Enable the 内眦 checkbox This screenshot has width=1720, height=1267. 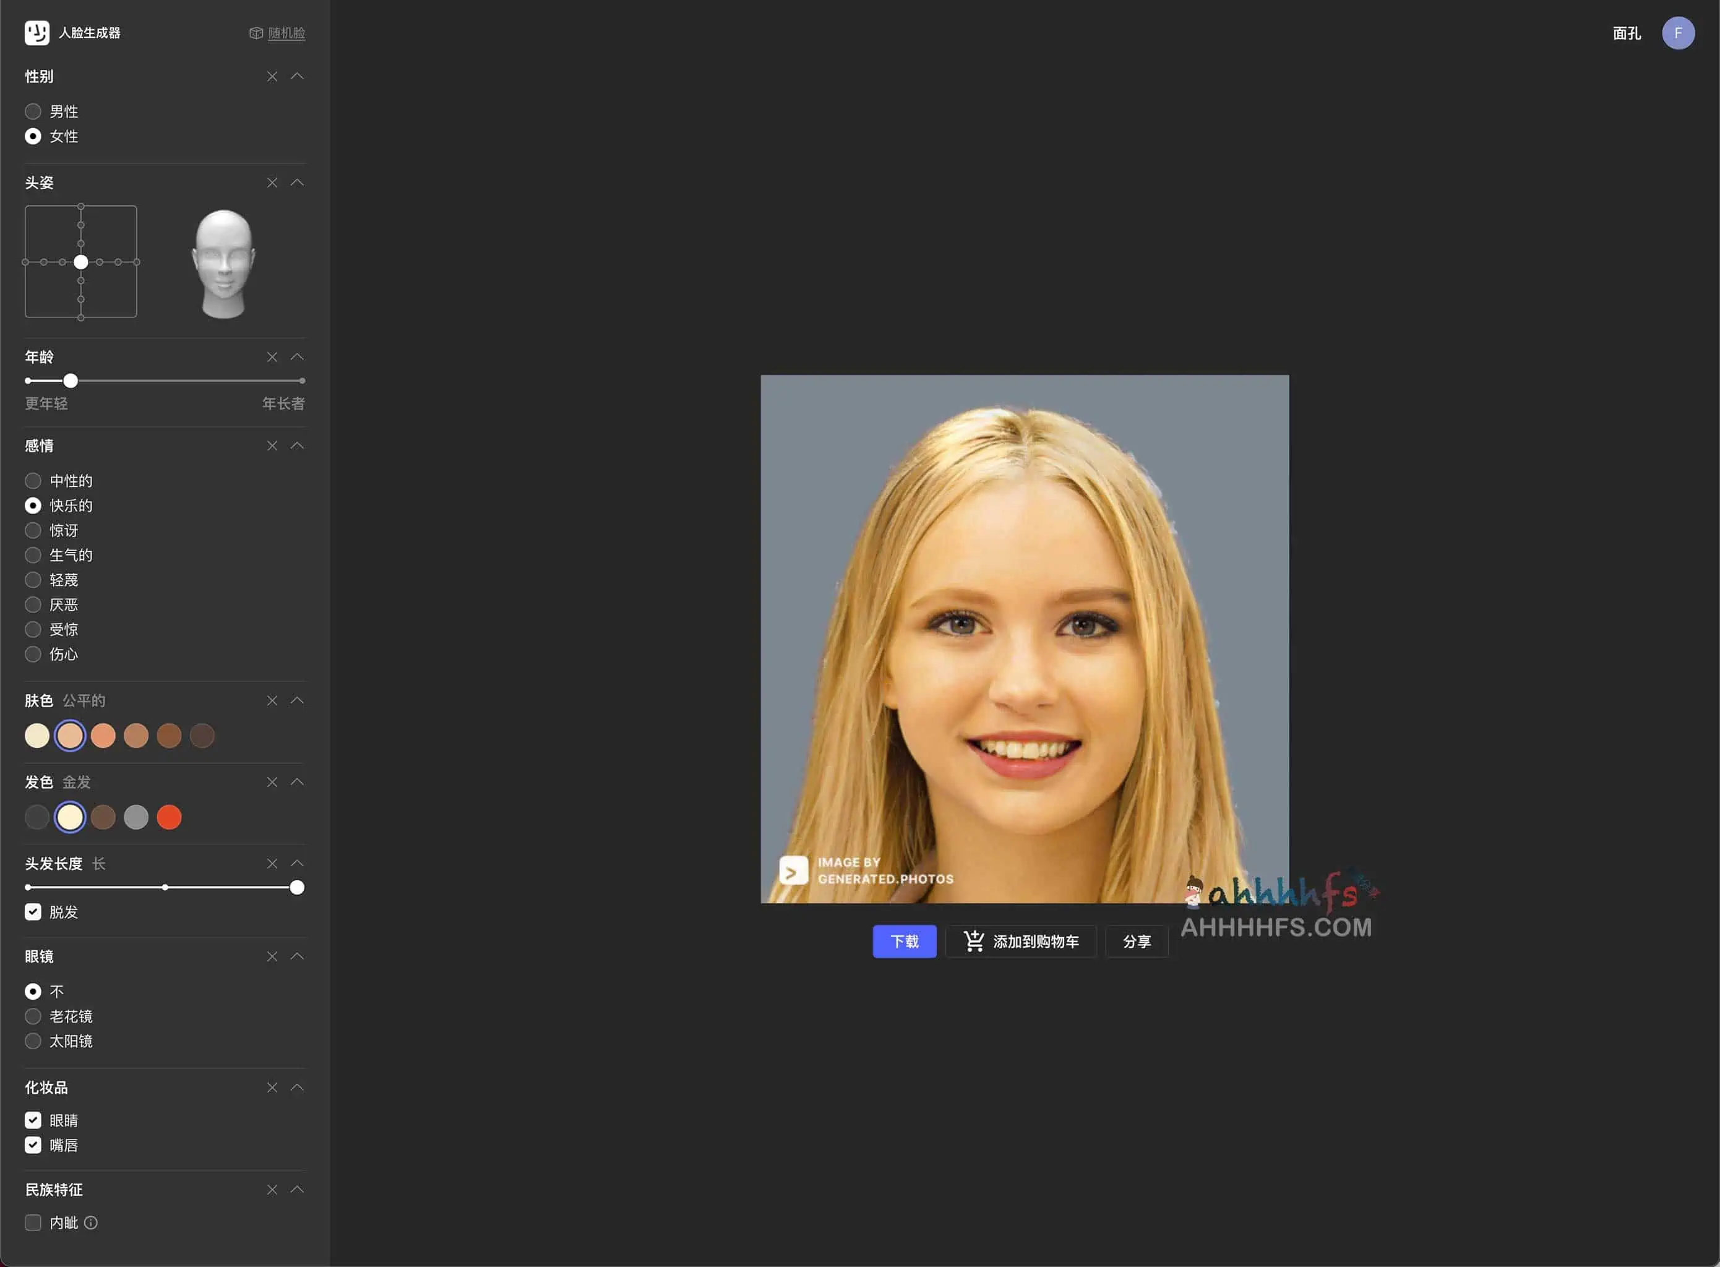pos(33,1222)
